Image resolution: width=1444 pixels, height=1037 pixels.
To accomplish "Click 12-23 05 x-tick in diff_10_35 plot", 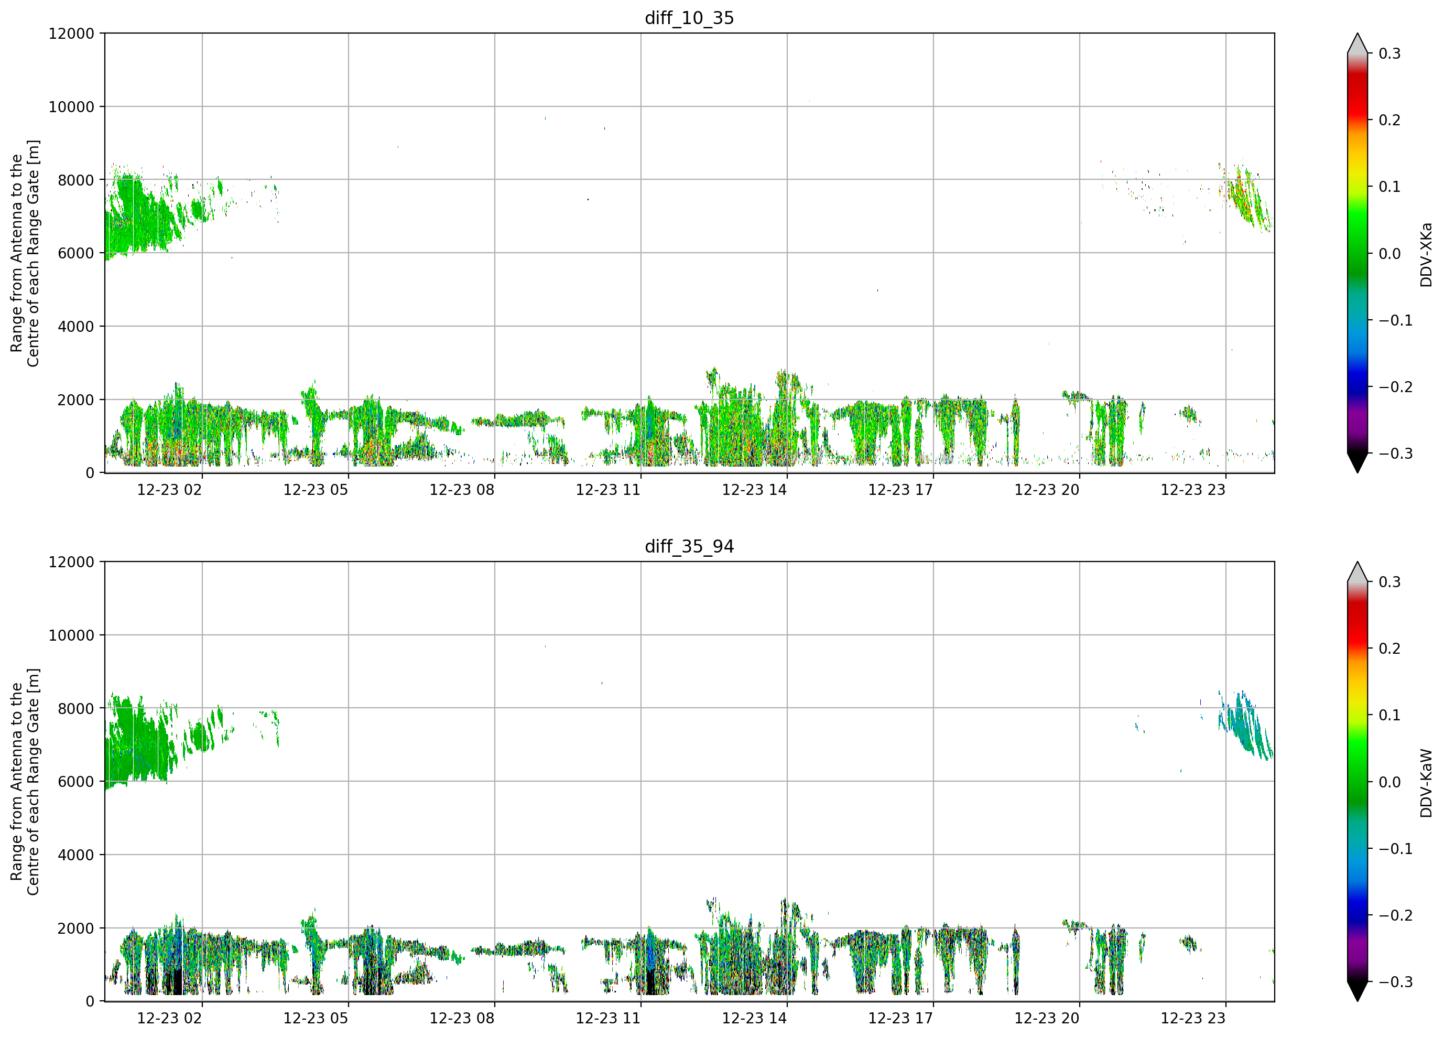I will (x=316, y=490).
